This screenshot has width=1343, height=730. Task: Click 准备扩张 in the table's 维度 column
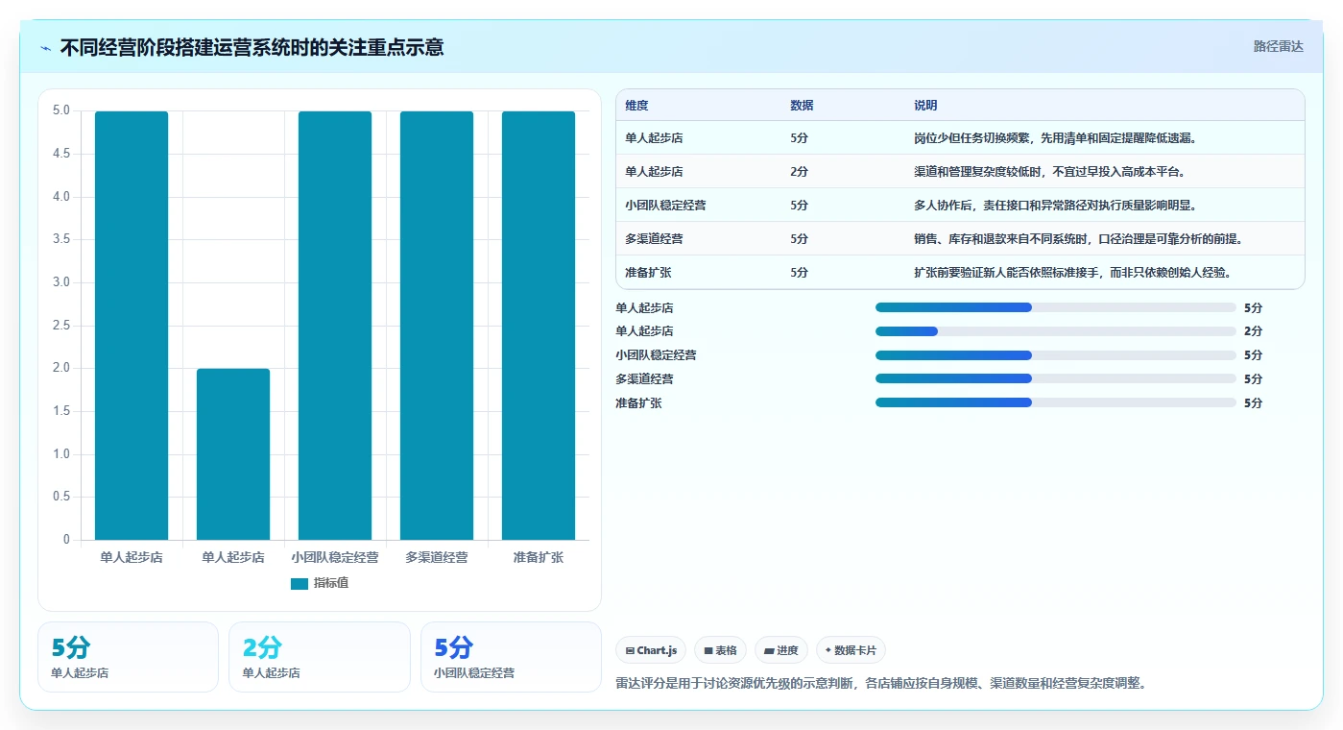point(648,273)
